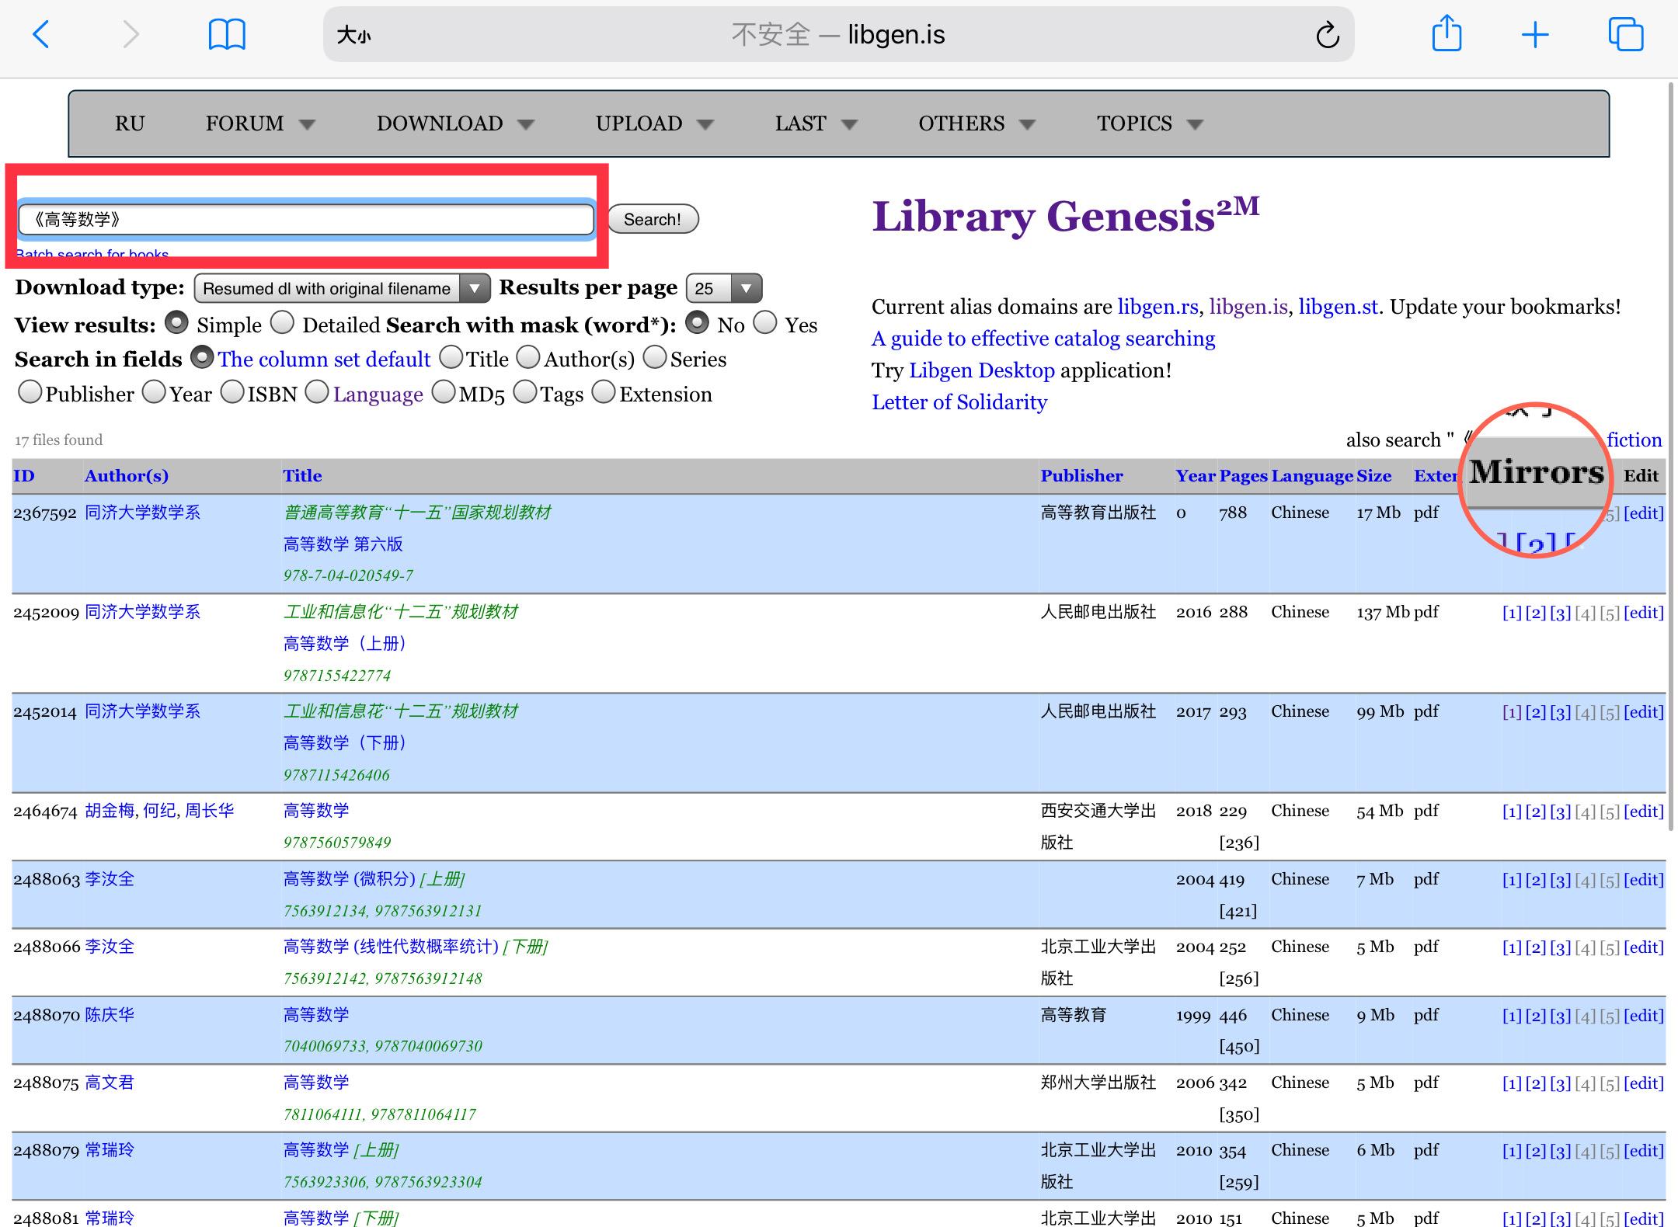The image size is (1678, 1227).
Task: Sort results by Author(s) column
Action: click(x=127, y=476)
